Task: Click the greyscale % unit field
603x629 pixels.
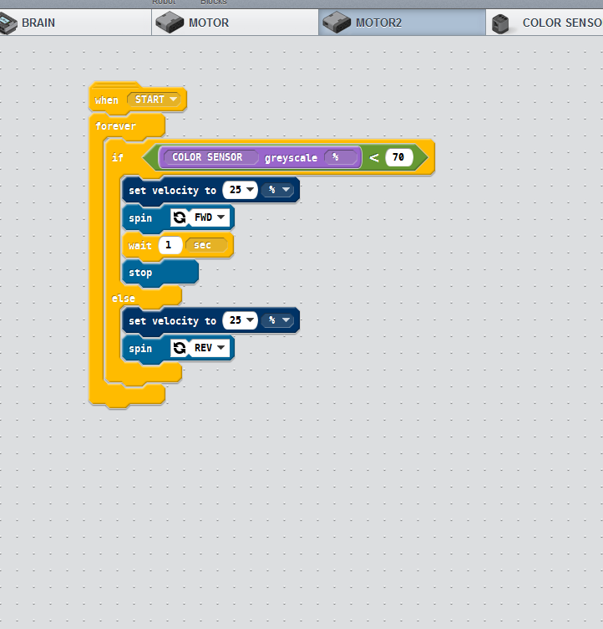Action: coord(340,157)
